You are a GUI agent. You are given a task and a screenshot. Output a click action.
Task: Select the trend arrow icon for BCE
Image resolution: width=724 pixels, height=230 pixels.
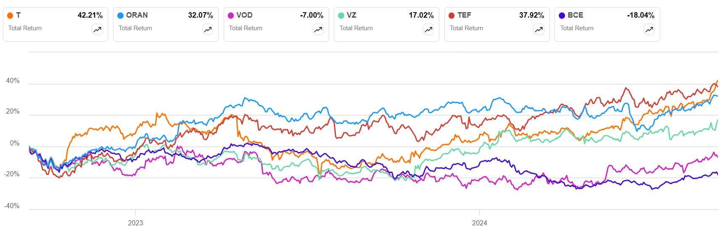coord(649,29)
